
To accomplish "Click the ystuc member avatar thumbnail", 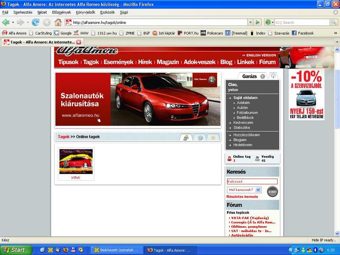I will click(76, 161).
